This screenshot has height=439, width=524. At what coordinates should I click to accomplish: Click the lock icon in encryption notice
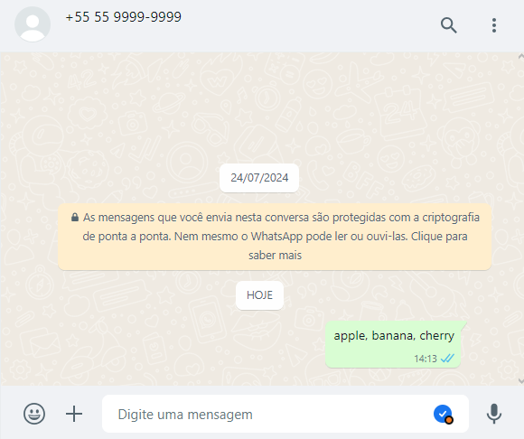pyautogui.click(x=75, y=218)
